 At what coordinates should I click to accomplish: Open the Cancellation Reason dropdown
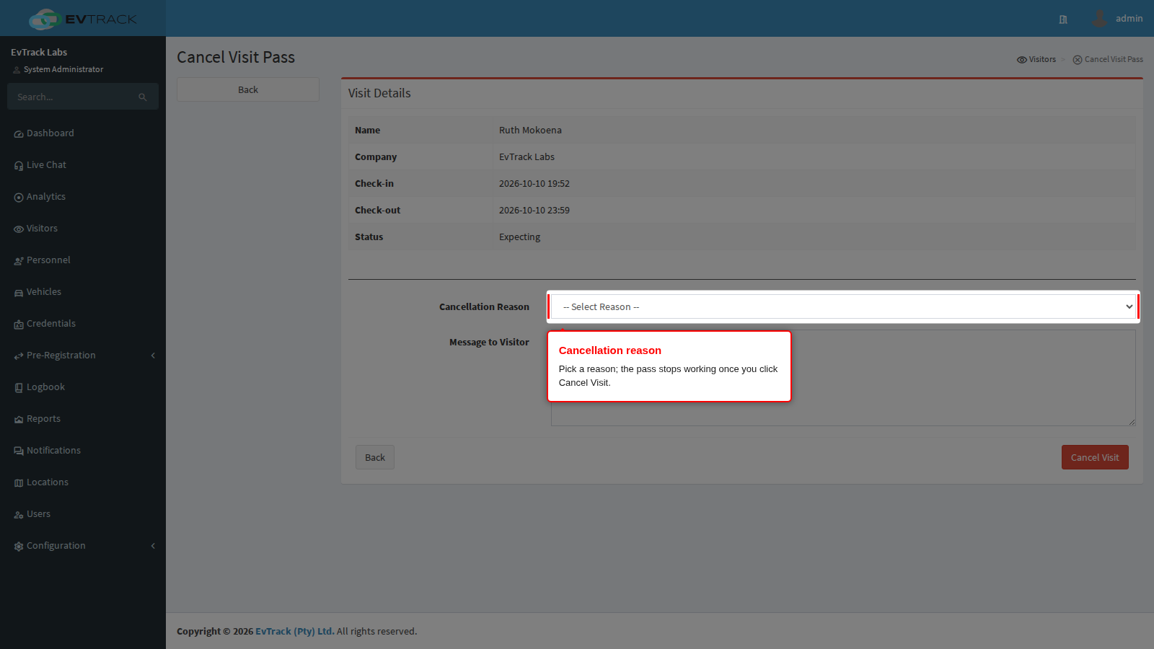[843, 306]
